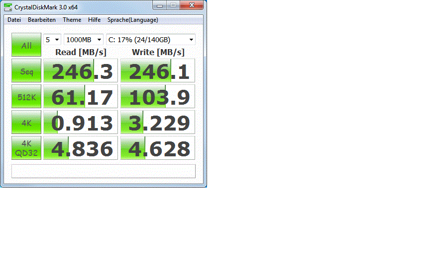Click the Write [MB/s] column header
The width and height of the screenshot is (430, 268).
click(158, 52)
